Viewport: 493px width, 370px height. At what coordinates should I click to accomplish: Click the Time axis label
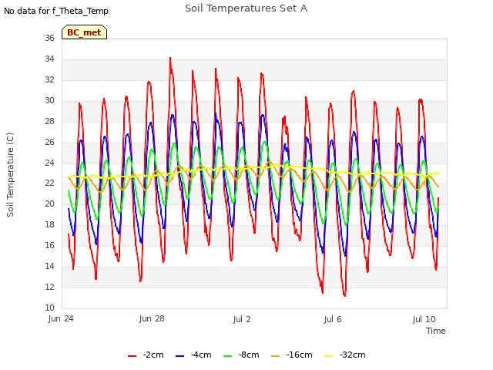[x=436, y=331]
